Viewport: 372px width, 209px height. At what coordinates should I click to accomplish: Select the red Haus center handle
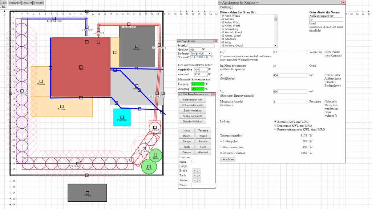(x=81, y=67)
